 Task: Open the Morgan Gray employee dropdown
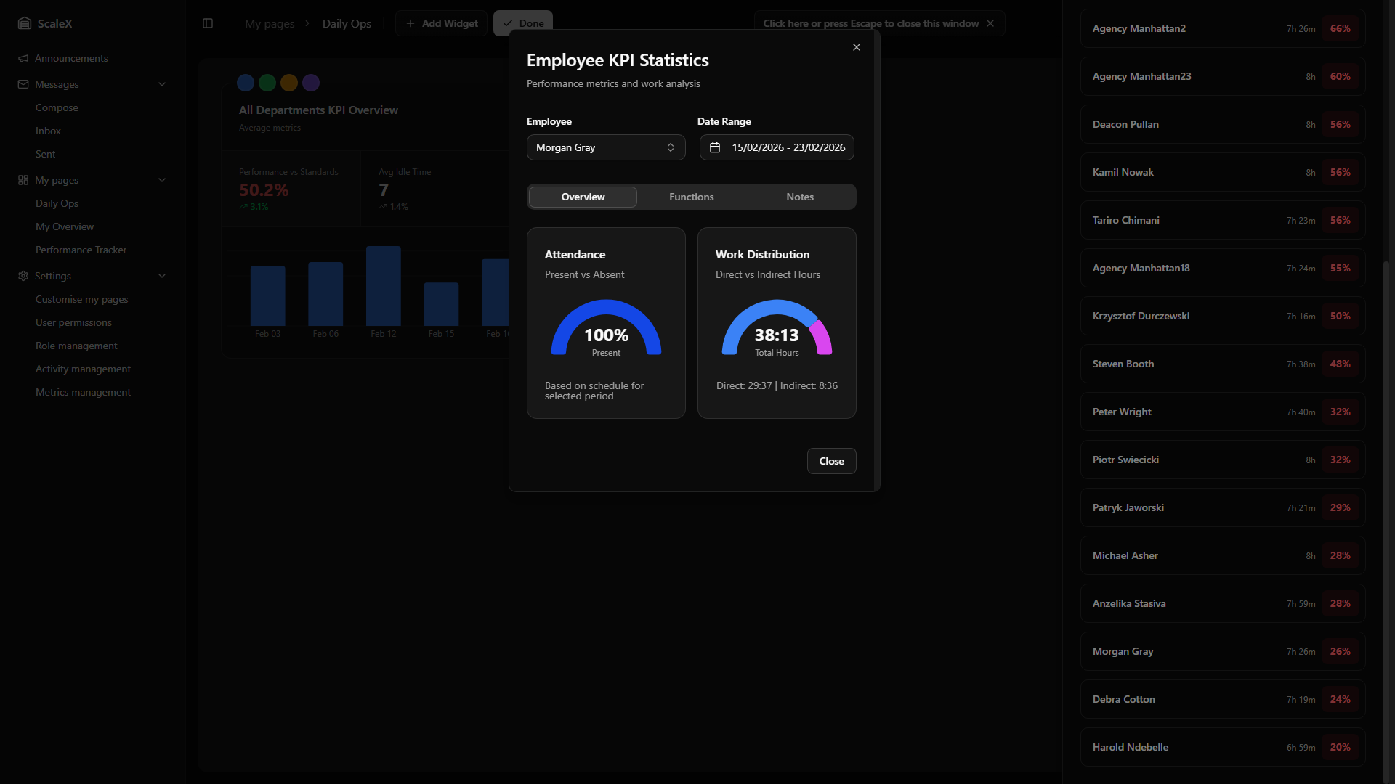click(x=605, y=147)
